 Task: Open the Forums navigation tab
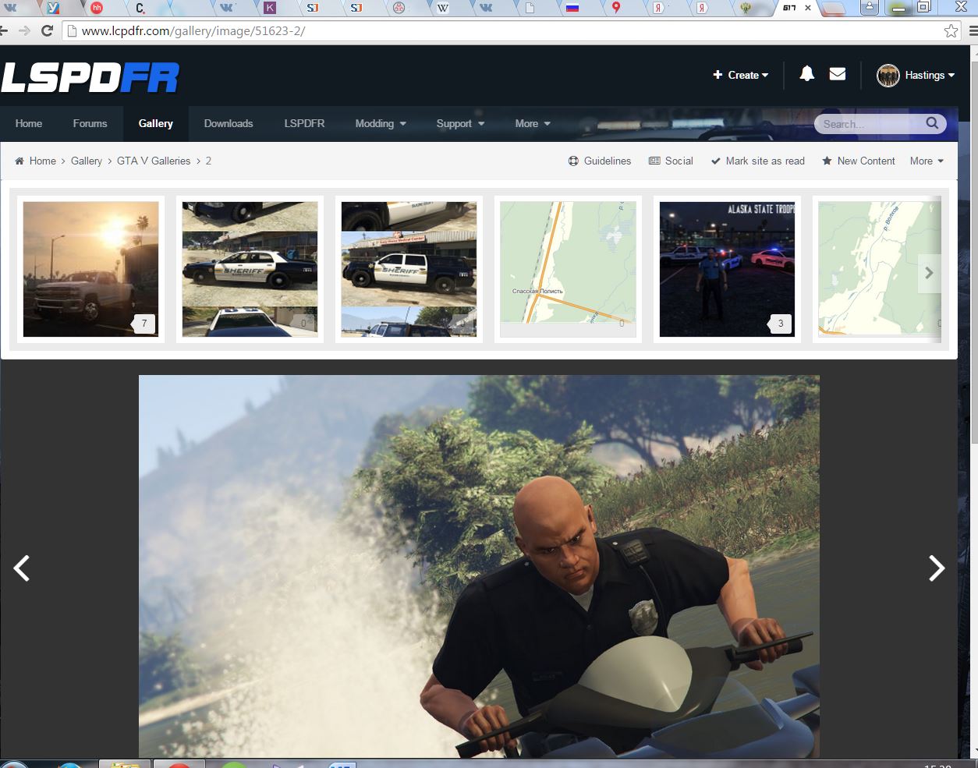pyautogui.click(x=90, y=123)
